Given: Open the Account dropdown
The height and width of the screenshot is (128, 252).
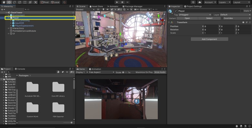Looking at the screenshot, I should (210, 2).
